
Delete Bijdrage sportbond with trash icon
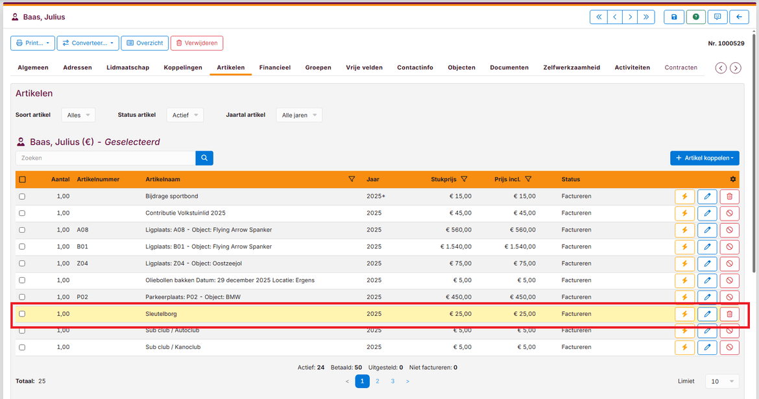coord(729,196)
